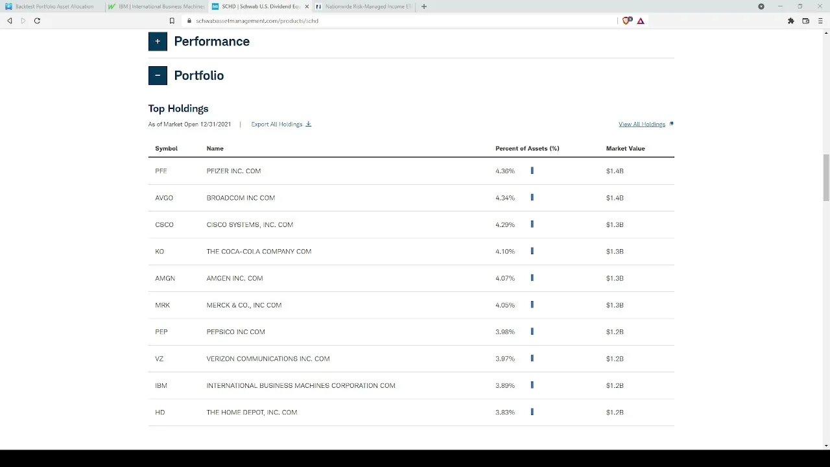
Task: Click the 3.83% value for Home Depot
Action: pyautogui.click(x=505, y=413)
